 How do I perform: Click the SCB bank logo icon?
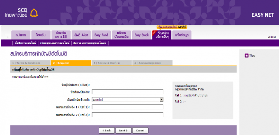point(34,13)
